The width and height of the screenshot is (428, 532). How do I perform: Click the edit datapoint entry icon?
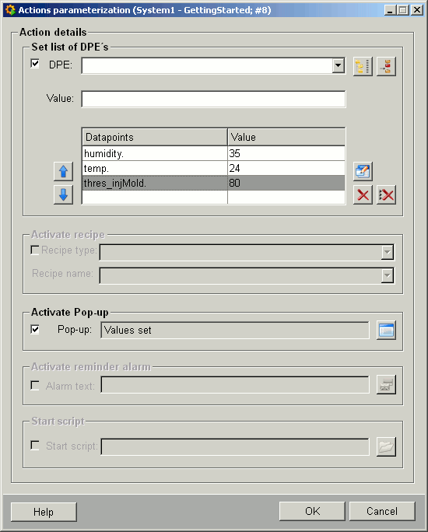[x=363, y=171]
